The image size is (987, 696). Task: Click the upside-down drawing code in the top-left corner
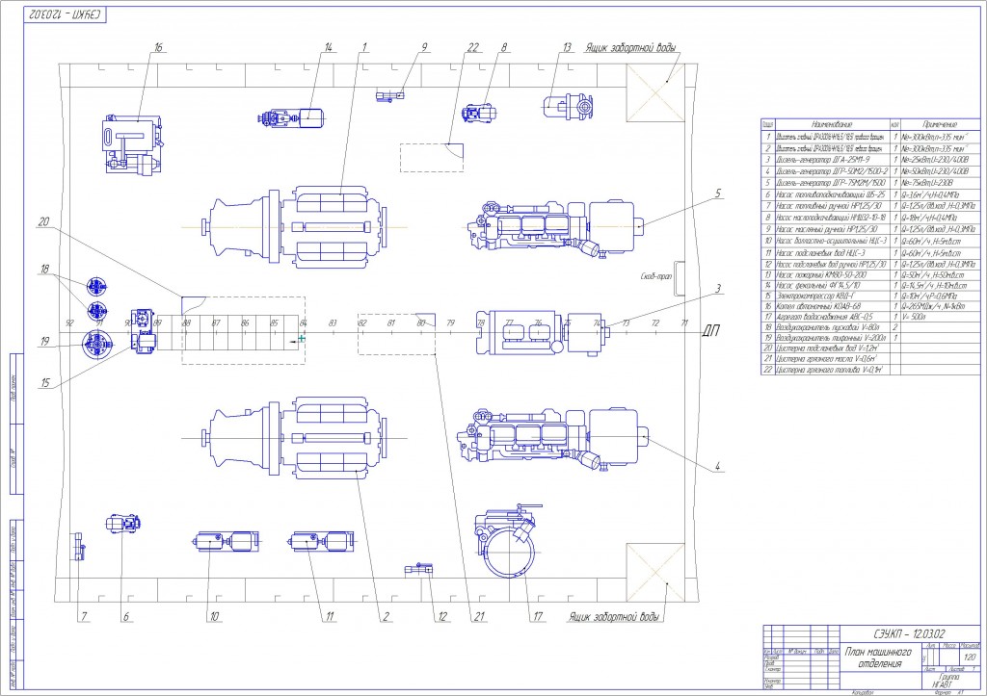point(66,13)
